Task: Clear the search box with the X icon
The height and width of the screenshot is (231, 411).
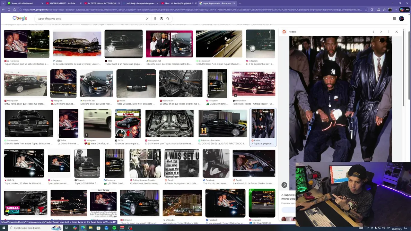Action: (147, 19)
